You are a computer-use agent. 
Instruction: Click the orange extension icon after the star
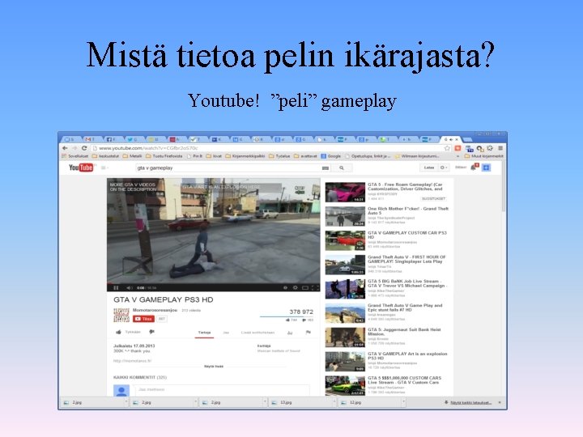(x=458, y=148)
